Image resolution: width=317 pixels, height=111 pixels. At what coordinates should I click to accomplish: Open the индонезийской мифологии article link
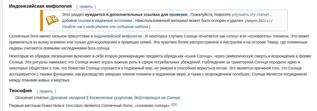tap(118, 36)
